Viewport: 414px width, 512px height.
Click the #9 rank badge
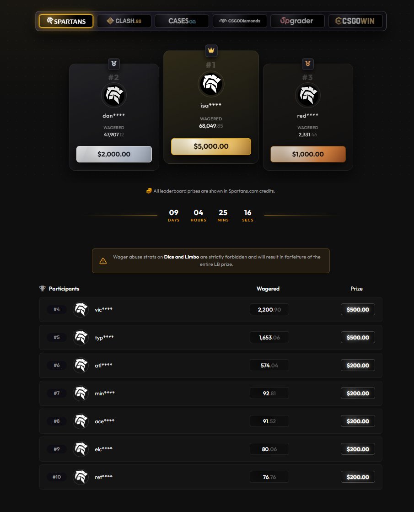tap(57, 449)
